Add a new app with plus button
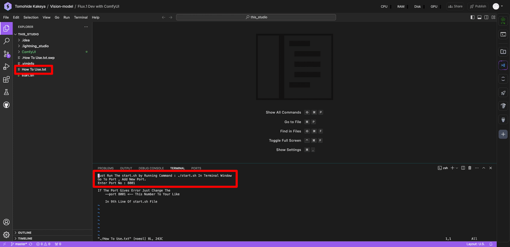Viewport: 510px width, 247px height. click(x=503, y=134)
